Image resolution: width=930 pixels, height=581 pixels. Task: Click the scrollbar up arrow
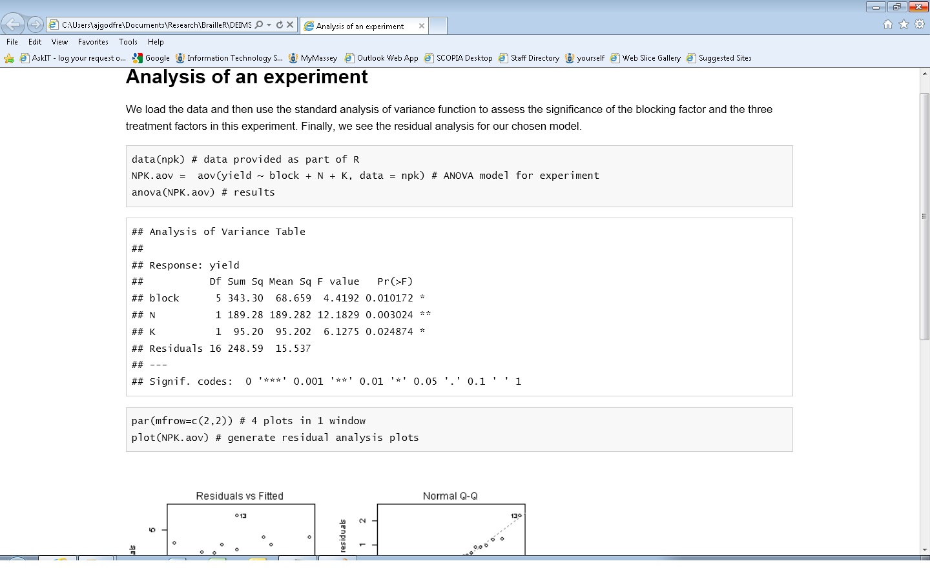pos(924,73)
